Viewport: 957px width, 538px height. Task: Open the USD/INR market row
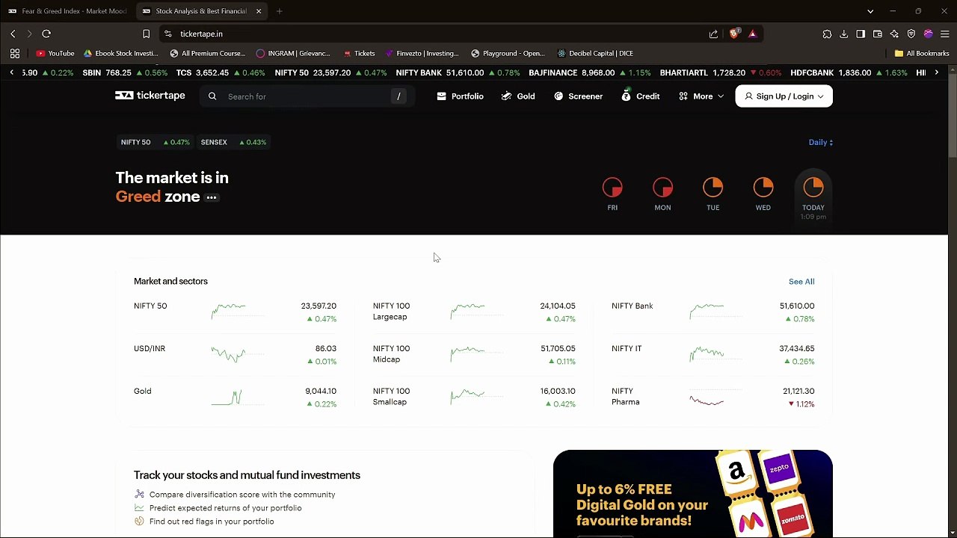tap(235, 354)
